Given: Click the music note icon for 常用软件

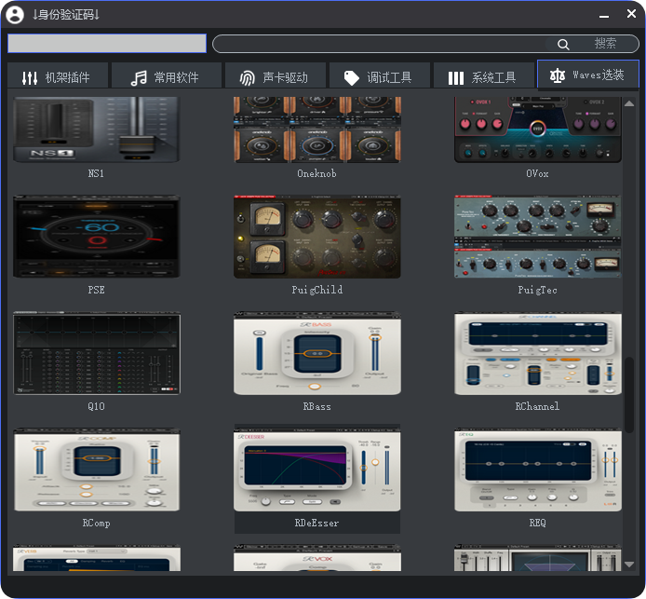Looking at the screenshot, I should tap(139, 77).
